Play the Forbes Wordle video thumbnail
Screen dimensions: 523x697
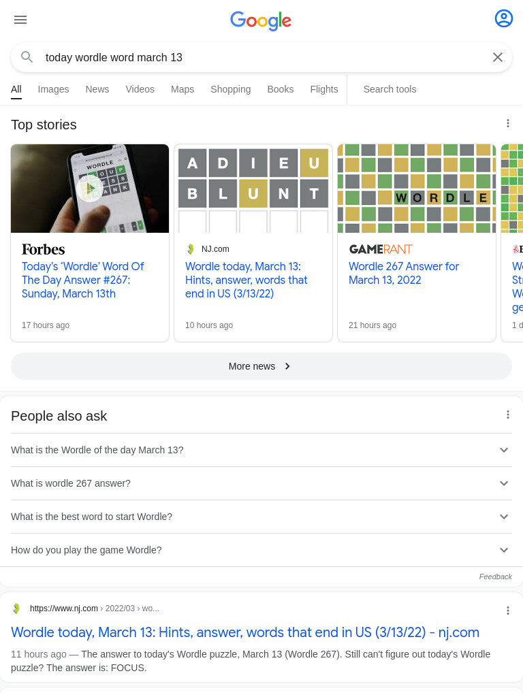90,188
